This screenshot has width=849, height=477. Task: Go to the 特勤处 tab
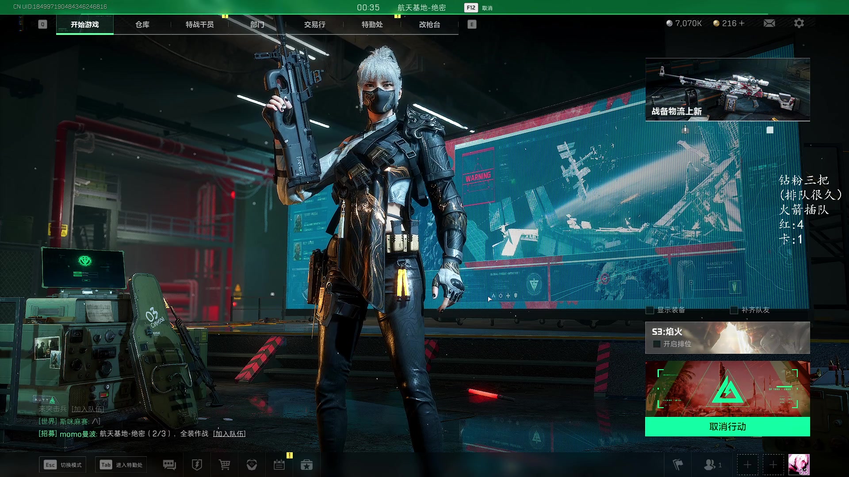point(372,24)
